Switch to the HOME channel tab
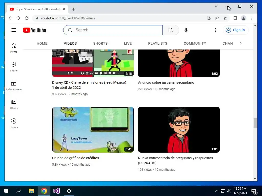The width and height of the screenshot is (262, 196). (x=42, y=43)
